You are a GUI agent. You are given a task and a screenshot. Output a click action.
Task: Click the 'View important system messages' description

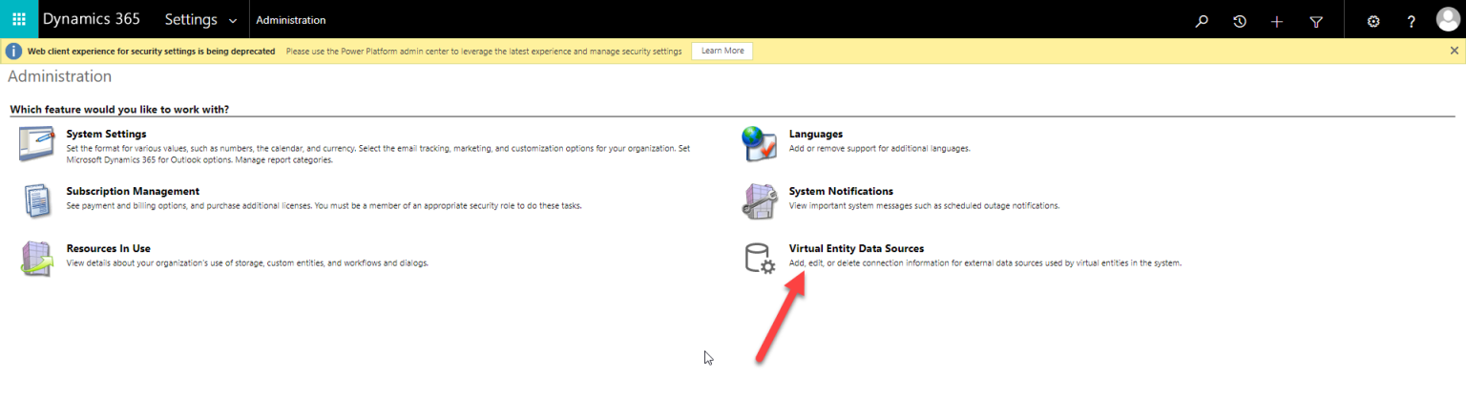(x=924, y=205)
